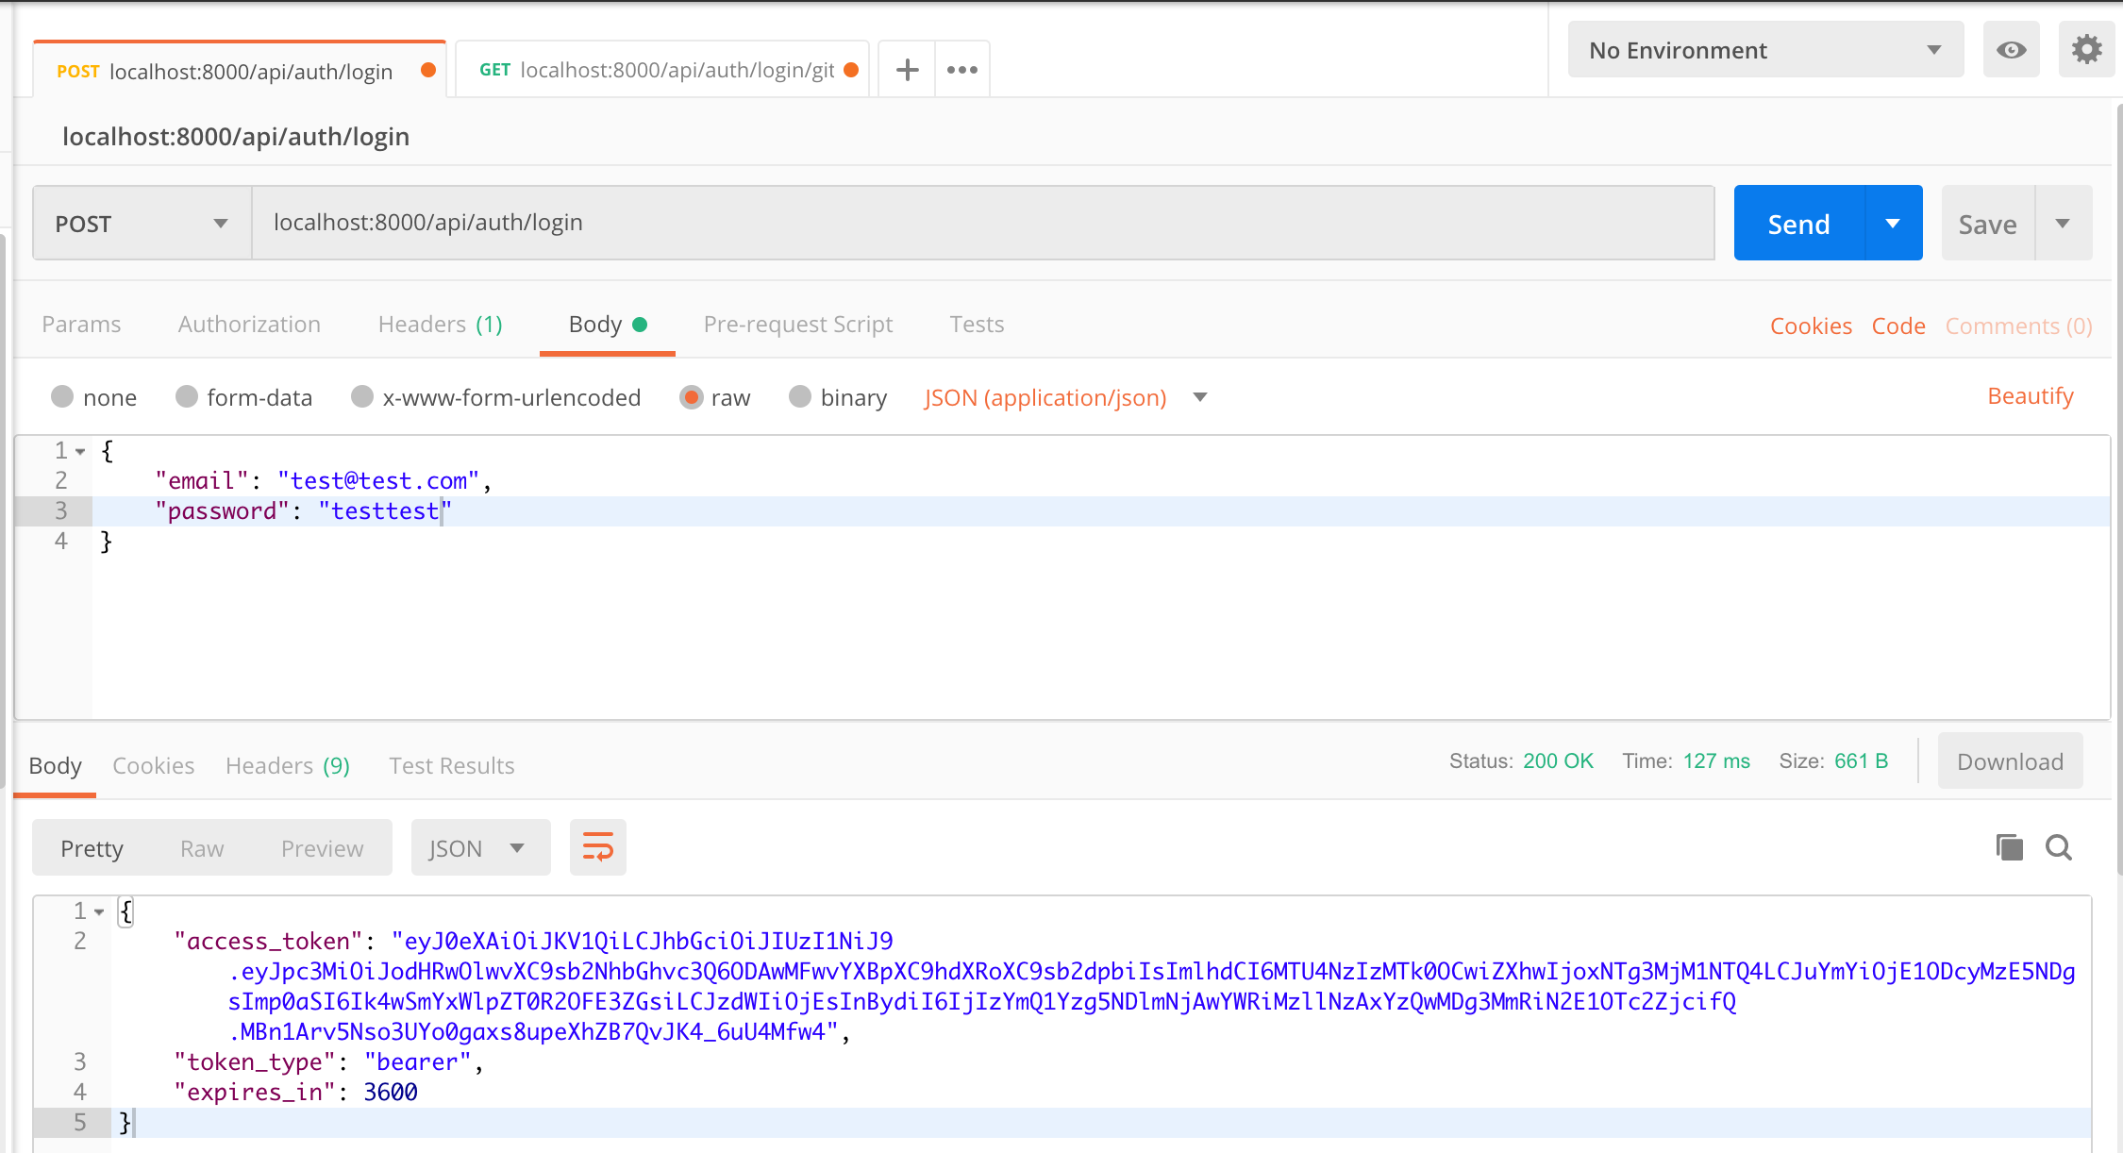Click the Beautify link
This screenshot has height=1153, width=2123.
point(2030,395)
